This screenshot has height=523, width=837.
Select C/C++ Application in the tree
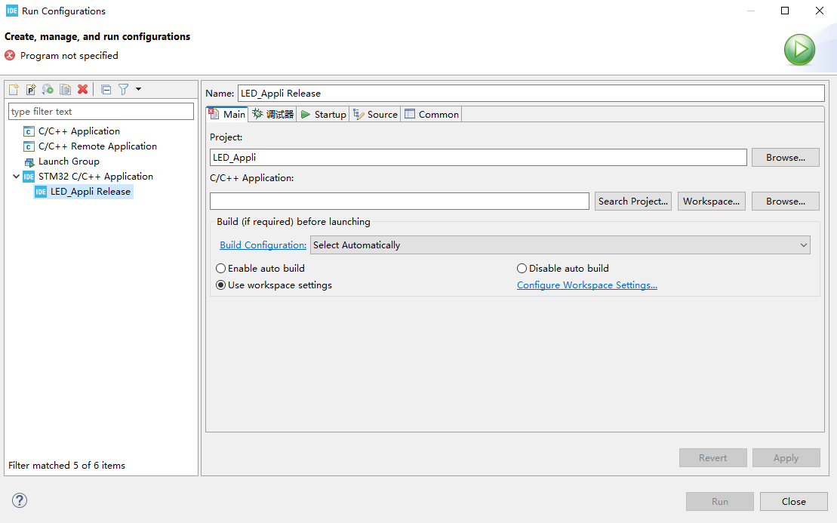79,131
